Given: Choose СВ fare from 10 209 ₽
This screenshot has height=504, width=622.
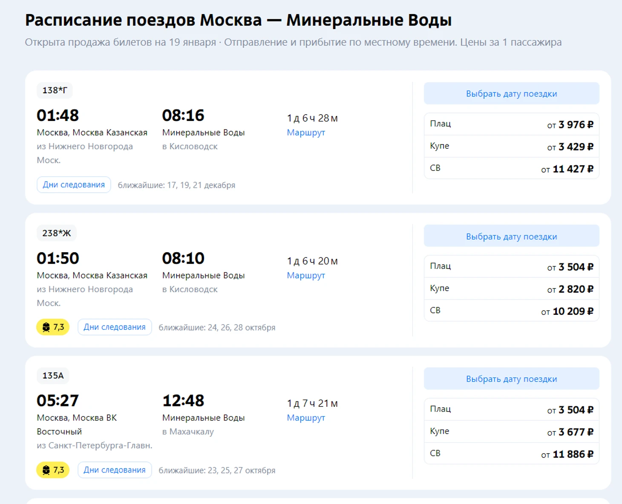Looking at the screenshot, I should tap(511, 311).
